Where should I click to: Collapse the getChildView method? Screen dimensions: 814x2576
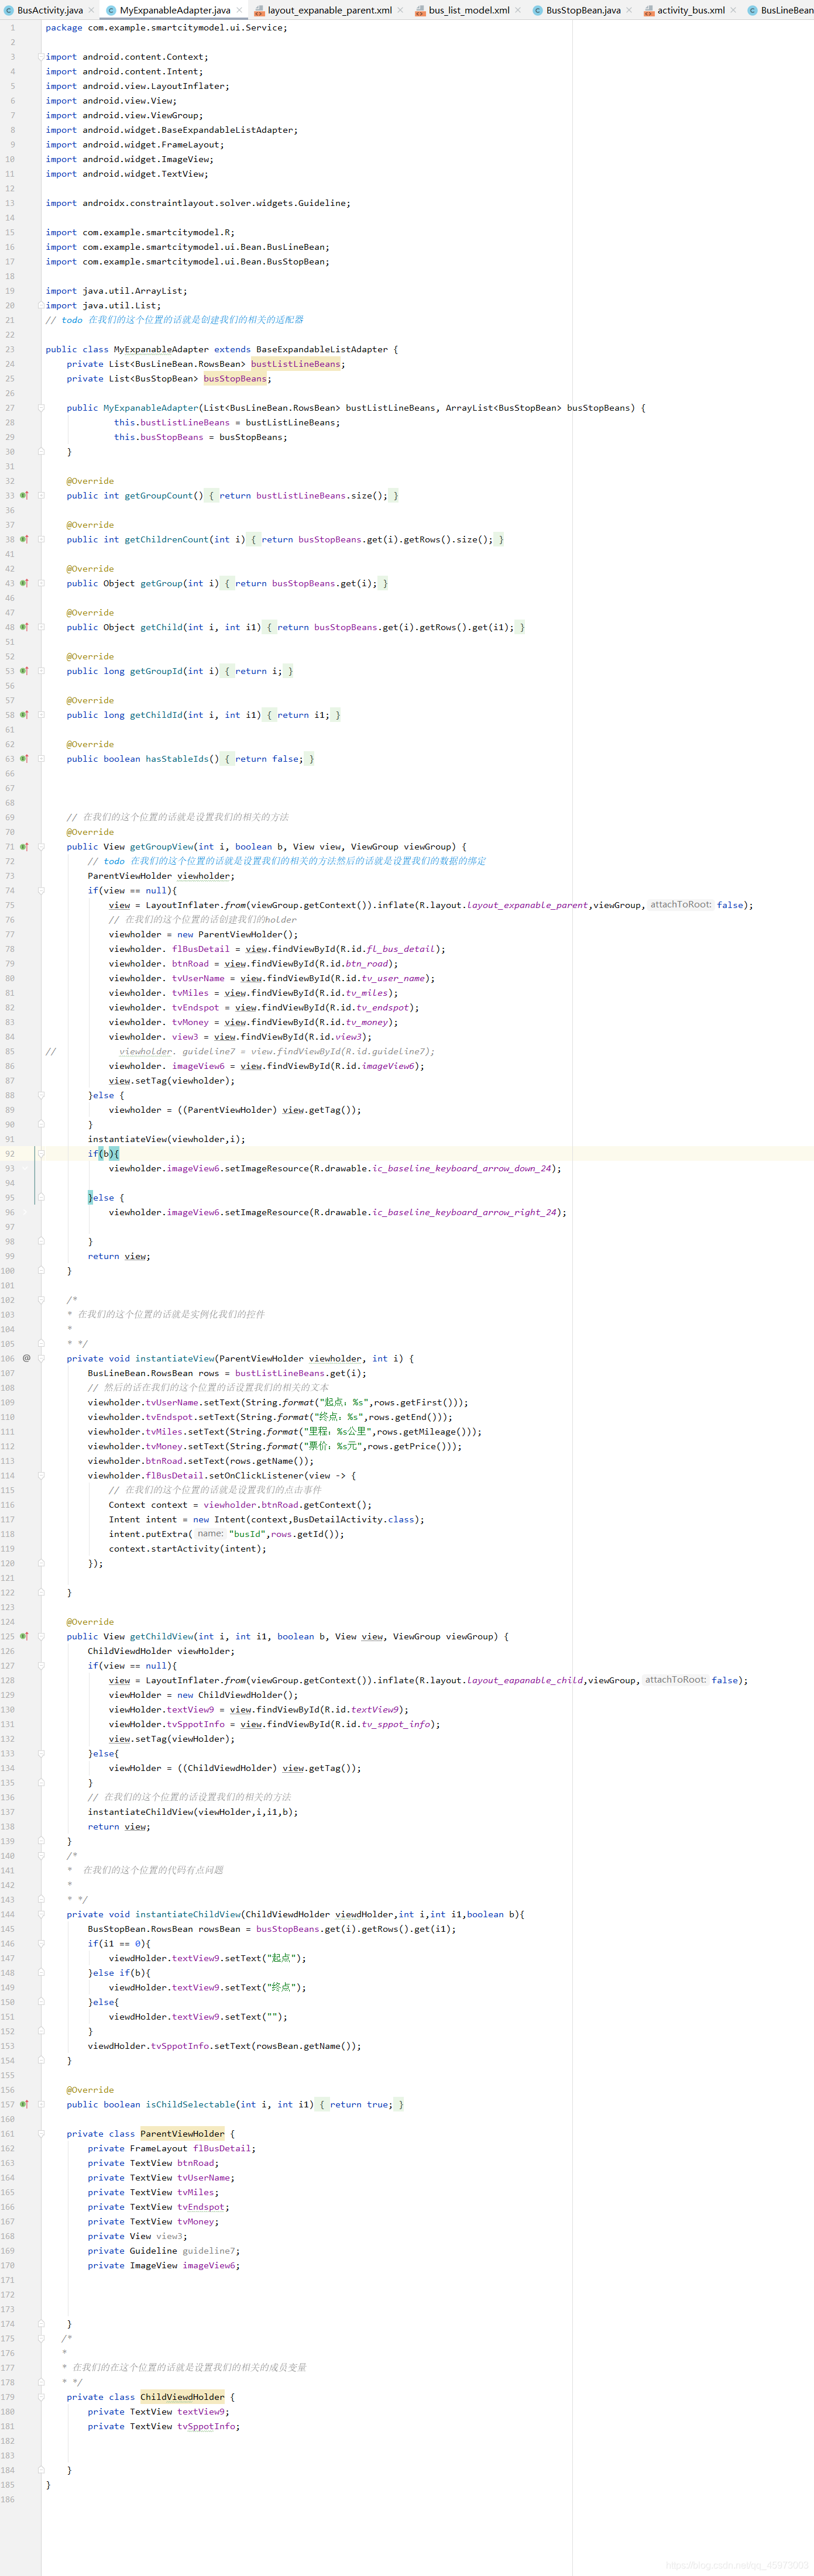(41, 1637)
